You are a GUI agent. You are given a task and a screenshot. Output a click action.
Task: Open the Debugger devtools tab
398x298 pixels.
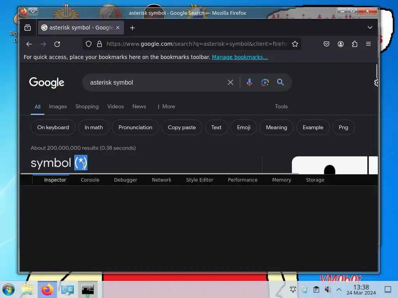[126, 180]
